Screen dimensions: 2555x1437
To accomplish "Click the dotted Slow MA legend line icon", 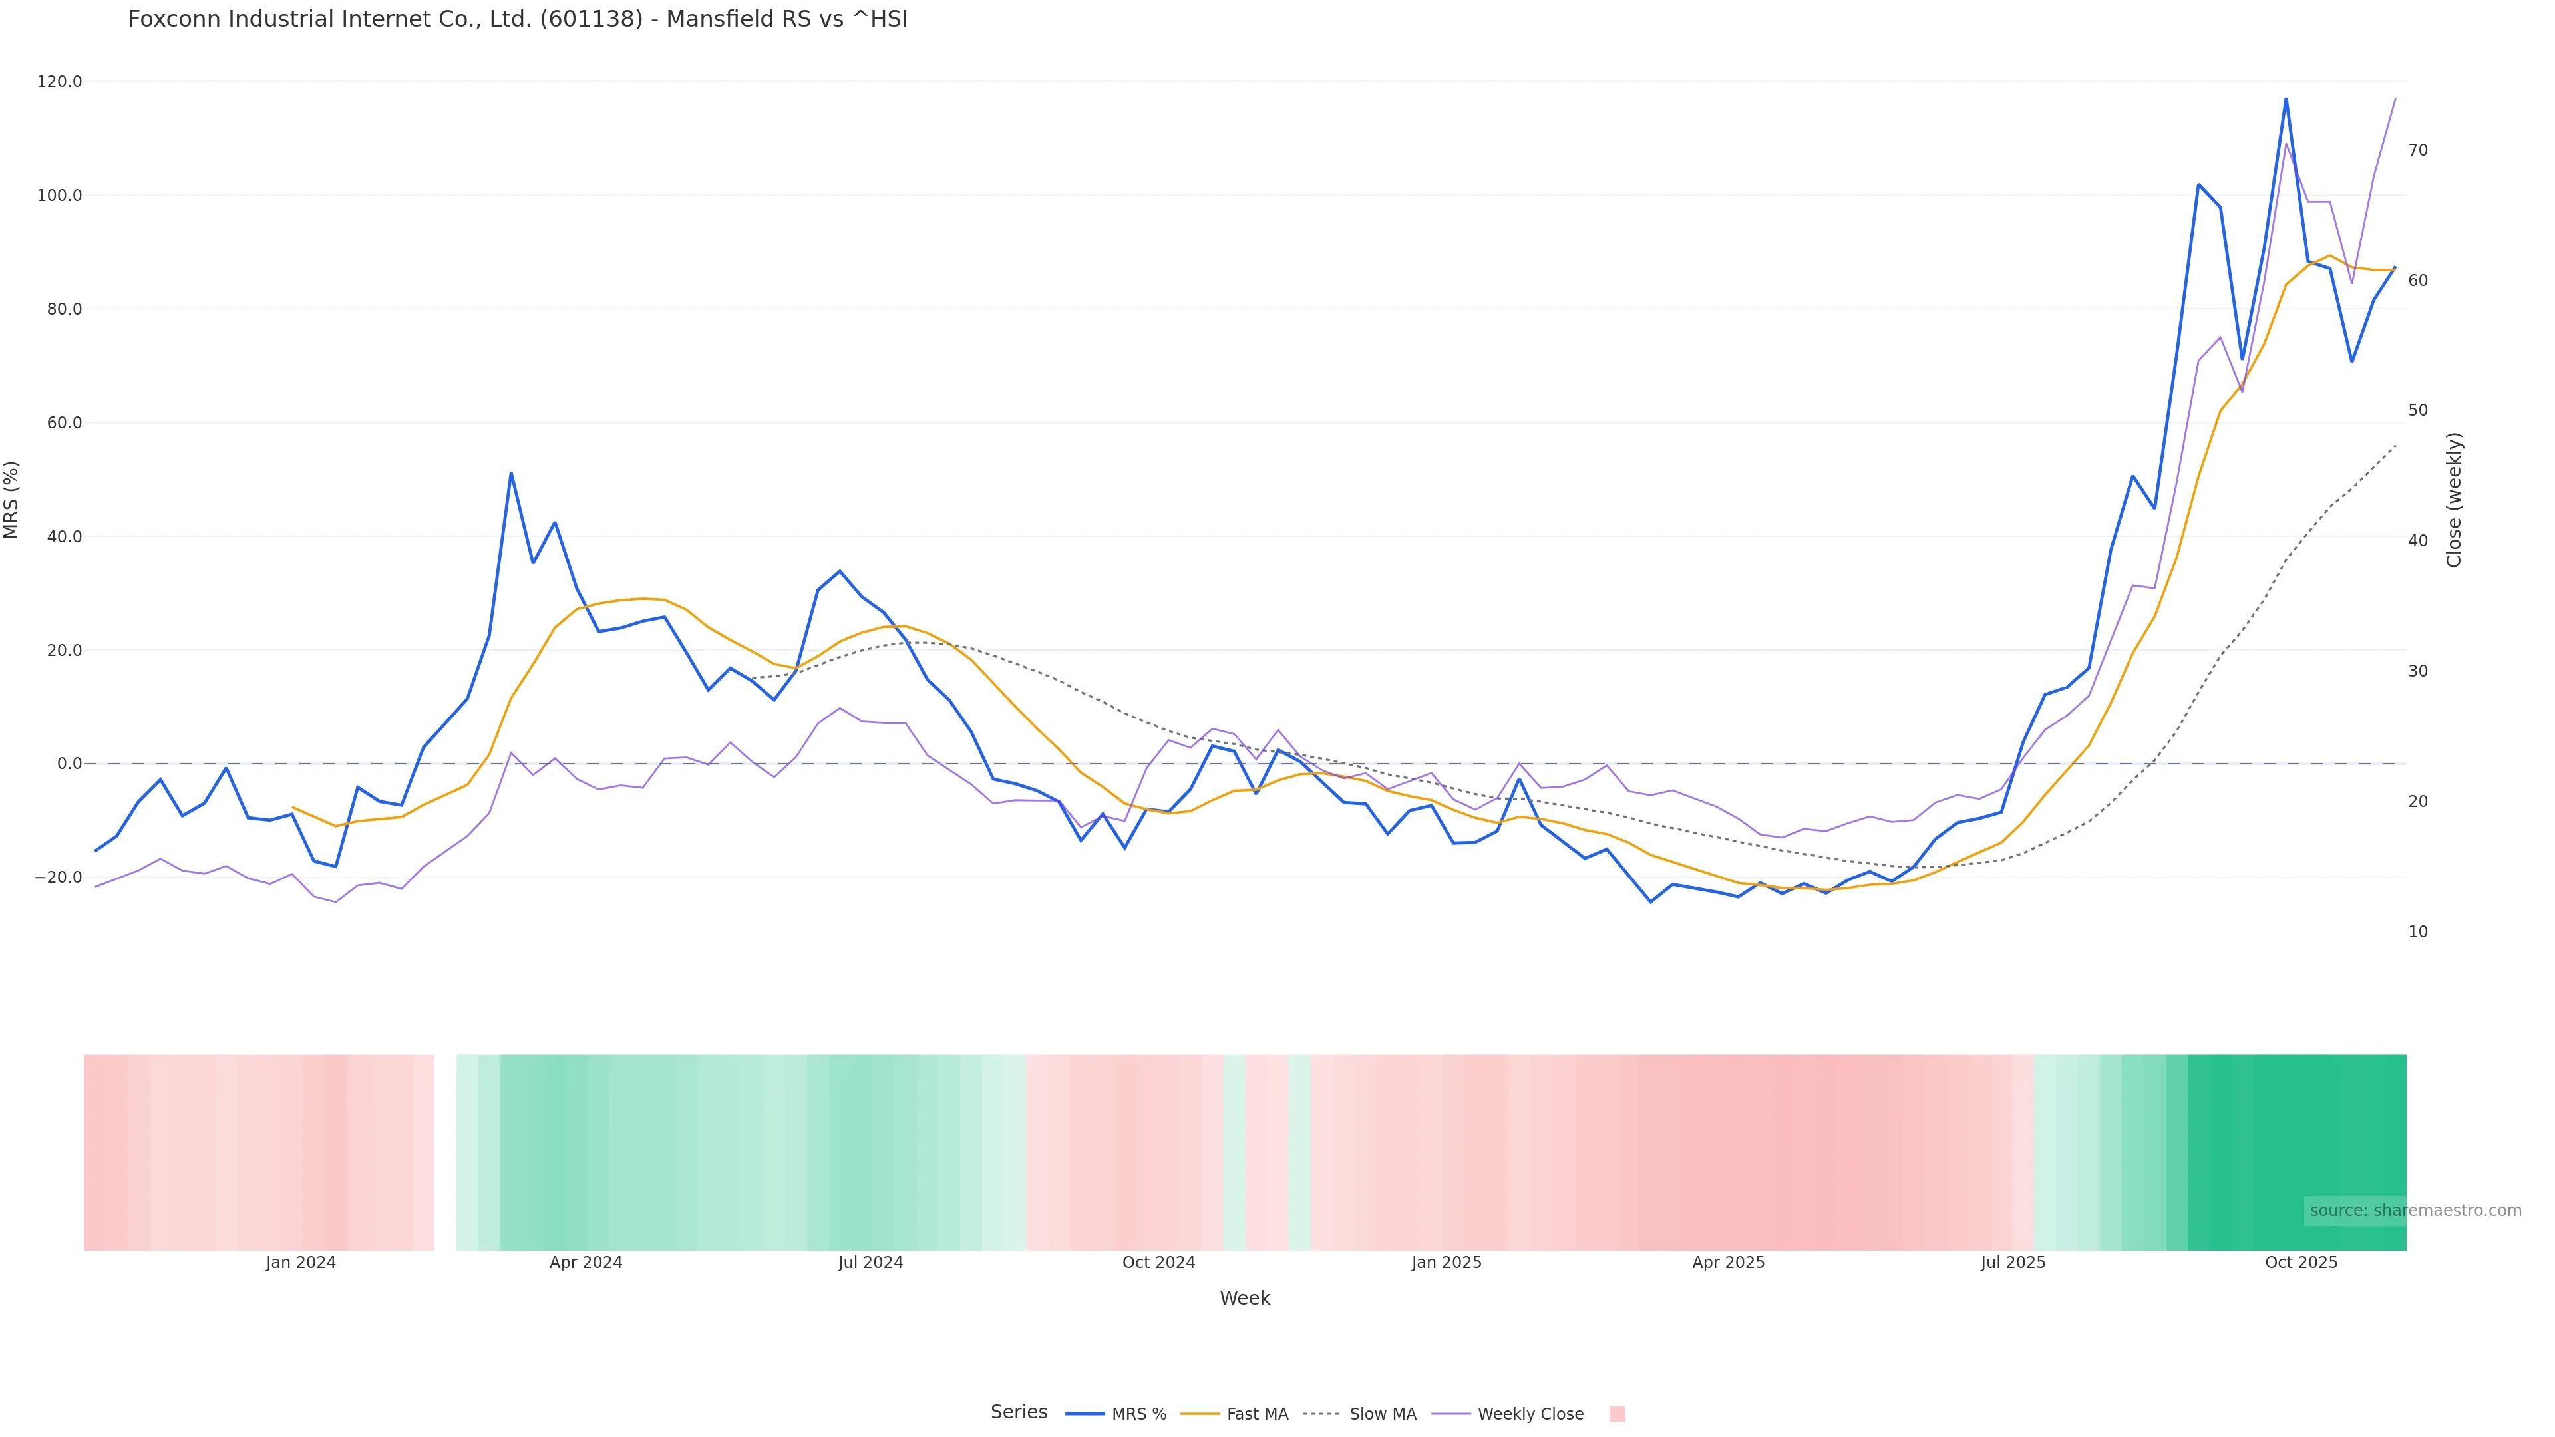I will (1321, 1414).
